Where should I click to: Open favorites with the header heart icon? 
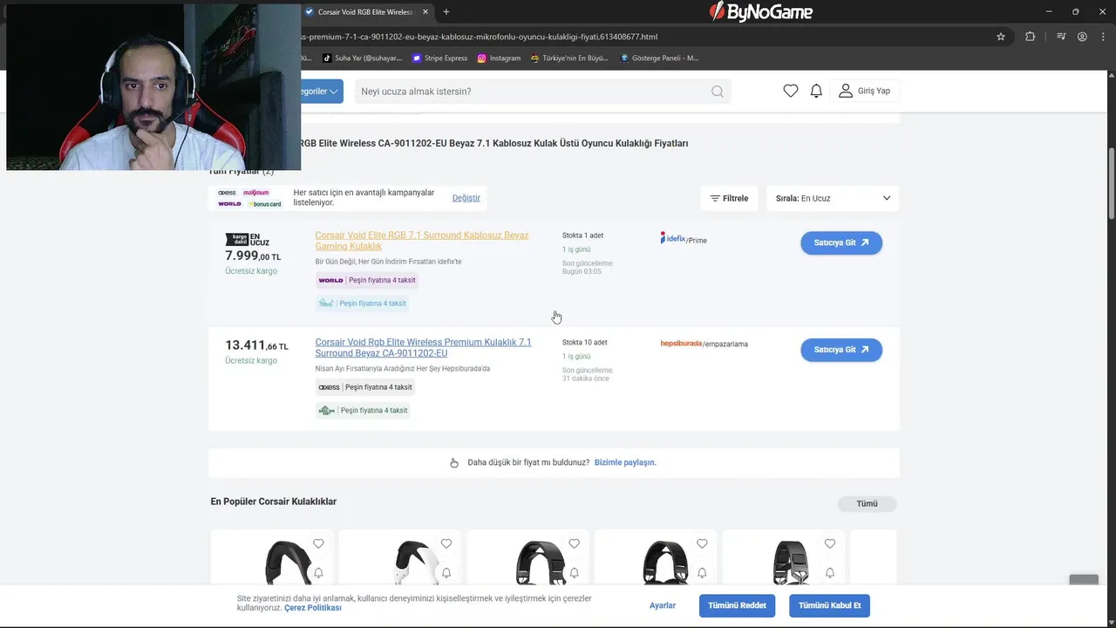coord(791,91)
